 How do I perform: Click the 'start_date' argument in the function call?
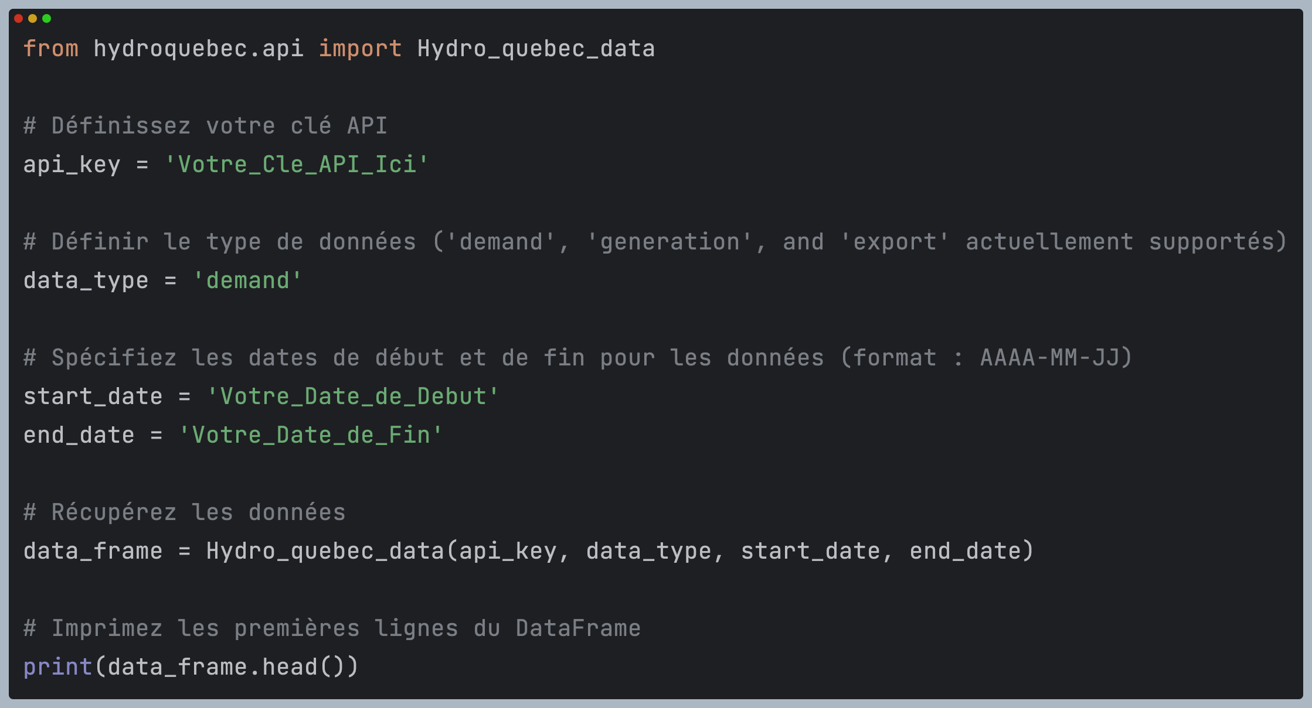pos(811,551)
